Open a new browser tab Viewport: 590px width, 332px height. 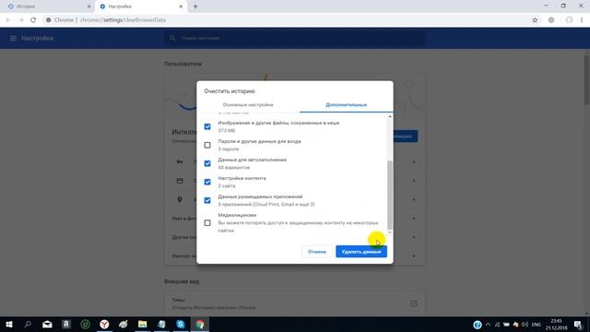(x=195, y=6)
